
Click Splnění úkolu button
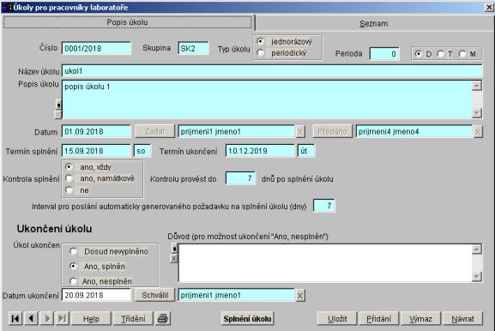(247, 319)
